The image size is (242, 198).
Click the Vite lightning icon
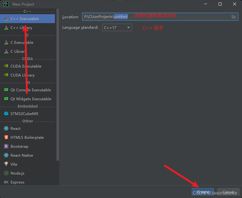tap(6, 164)
